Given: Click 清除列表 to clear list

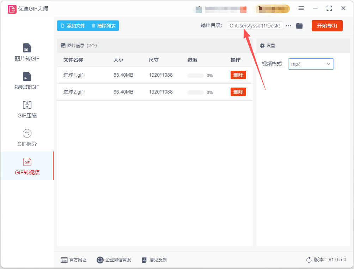Looking at the screenshot, I should pyautogui.click(x=104, y=26).
